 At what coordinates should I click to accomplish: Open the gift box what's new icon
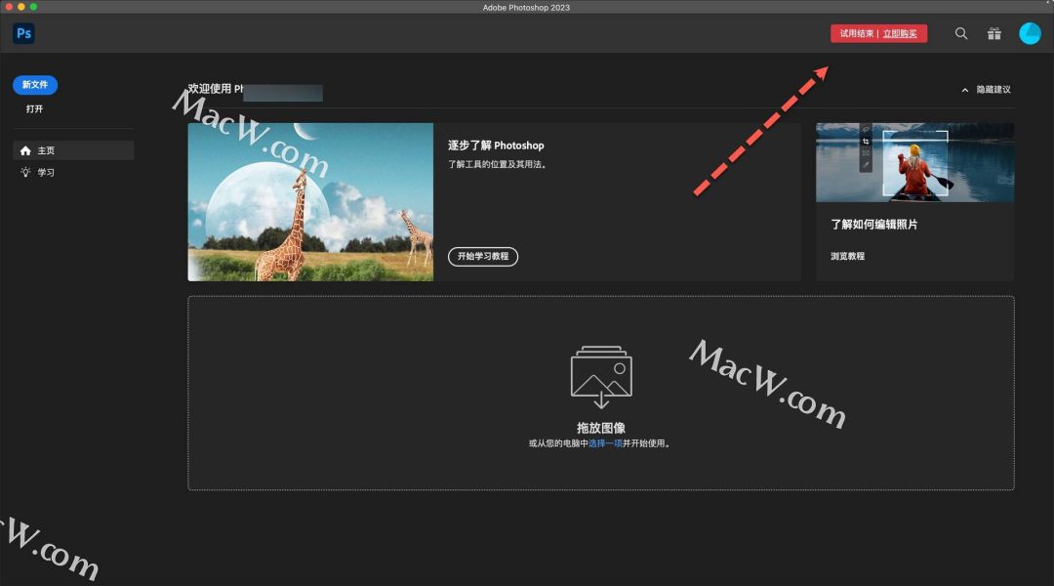994,33
